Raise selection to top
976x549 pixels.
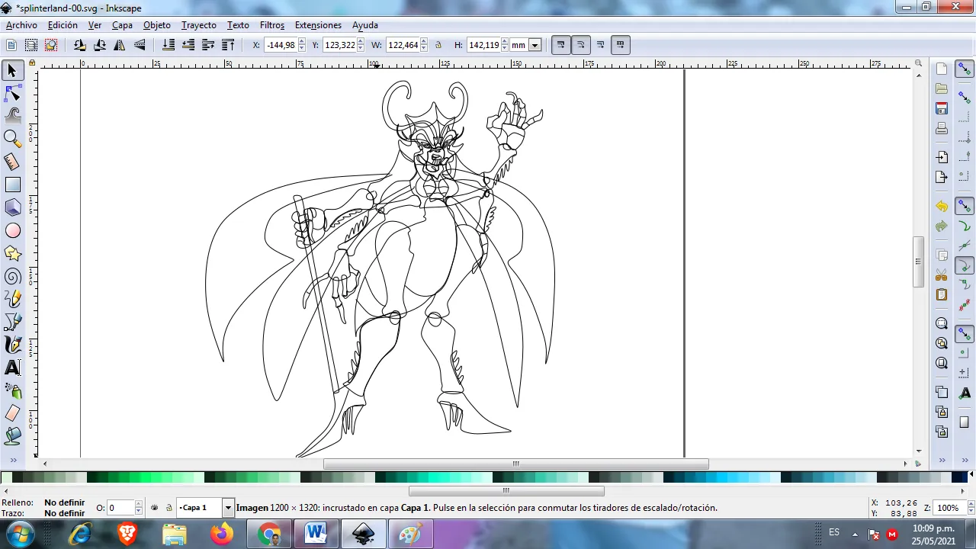click(228, 45)
